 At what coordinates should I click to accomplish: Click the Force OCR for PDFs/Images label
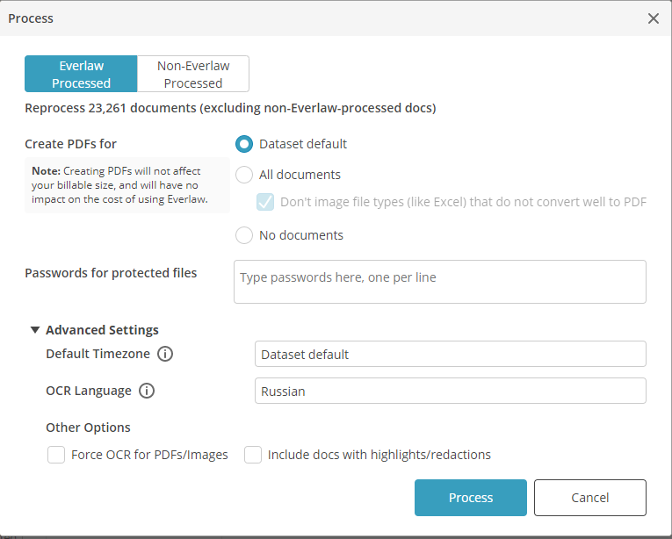pyautogui.click(x=149, y=455)
